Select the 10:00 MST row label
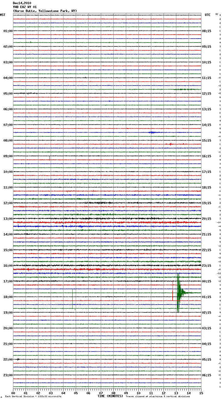 click(x=8, y=172)
